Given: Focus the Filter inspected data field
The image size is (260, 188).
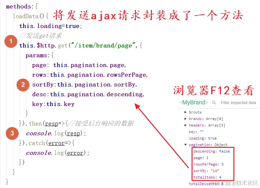Looking at the screenshot, I should pyautogui.click(x=238, y=103).
